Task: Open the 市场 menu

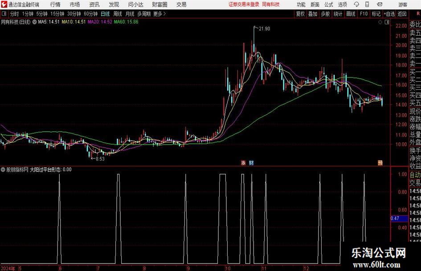Action: pyautogui.click(x=75, y=4)
